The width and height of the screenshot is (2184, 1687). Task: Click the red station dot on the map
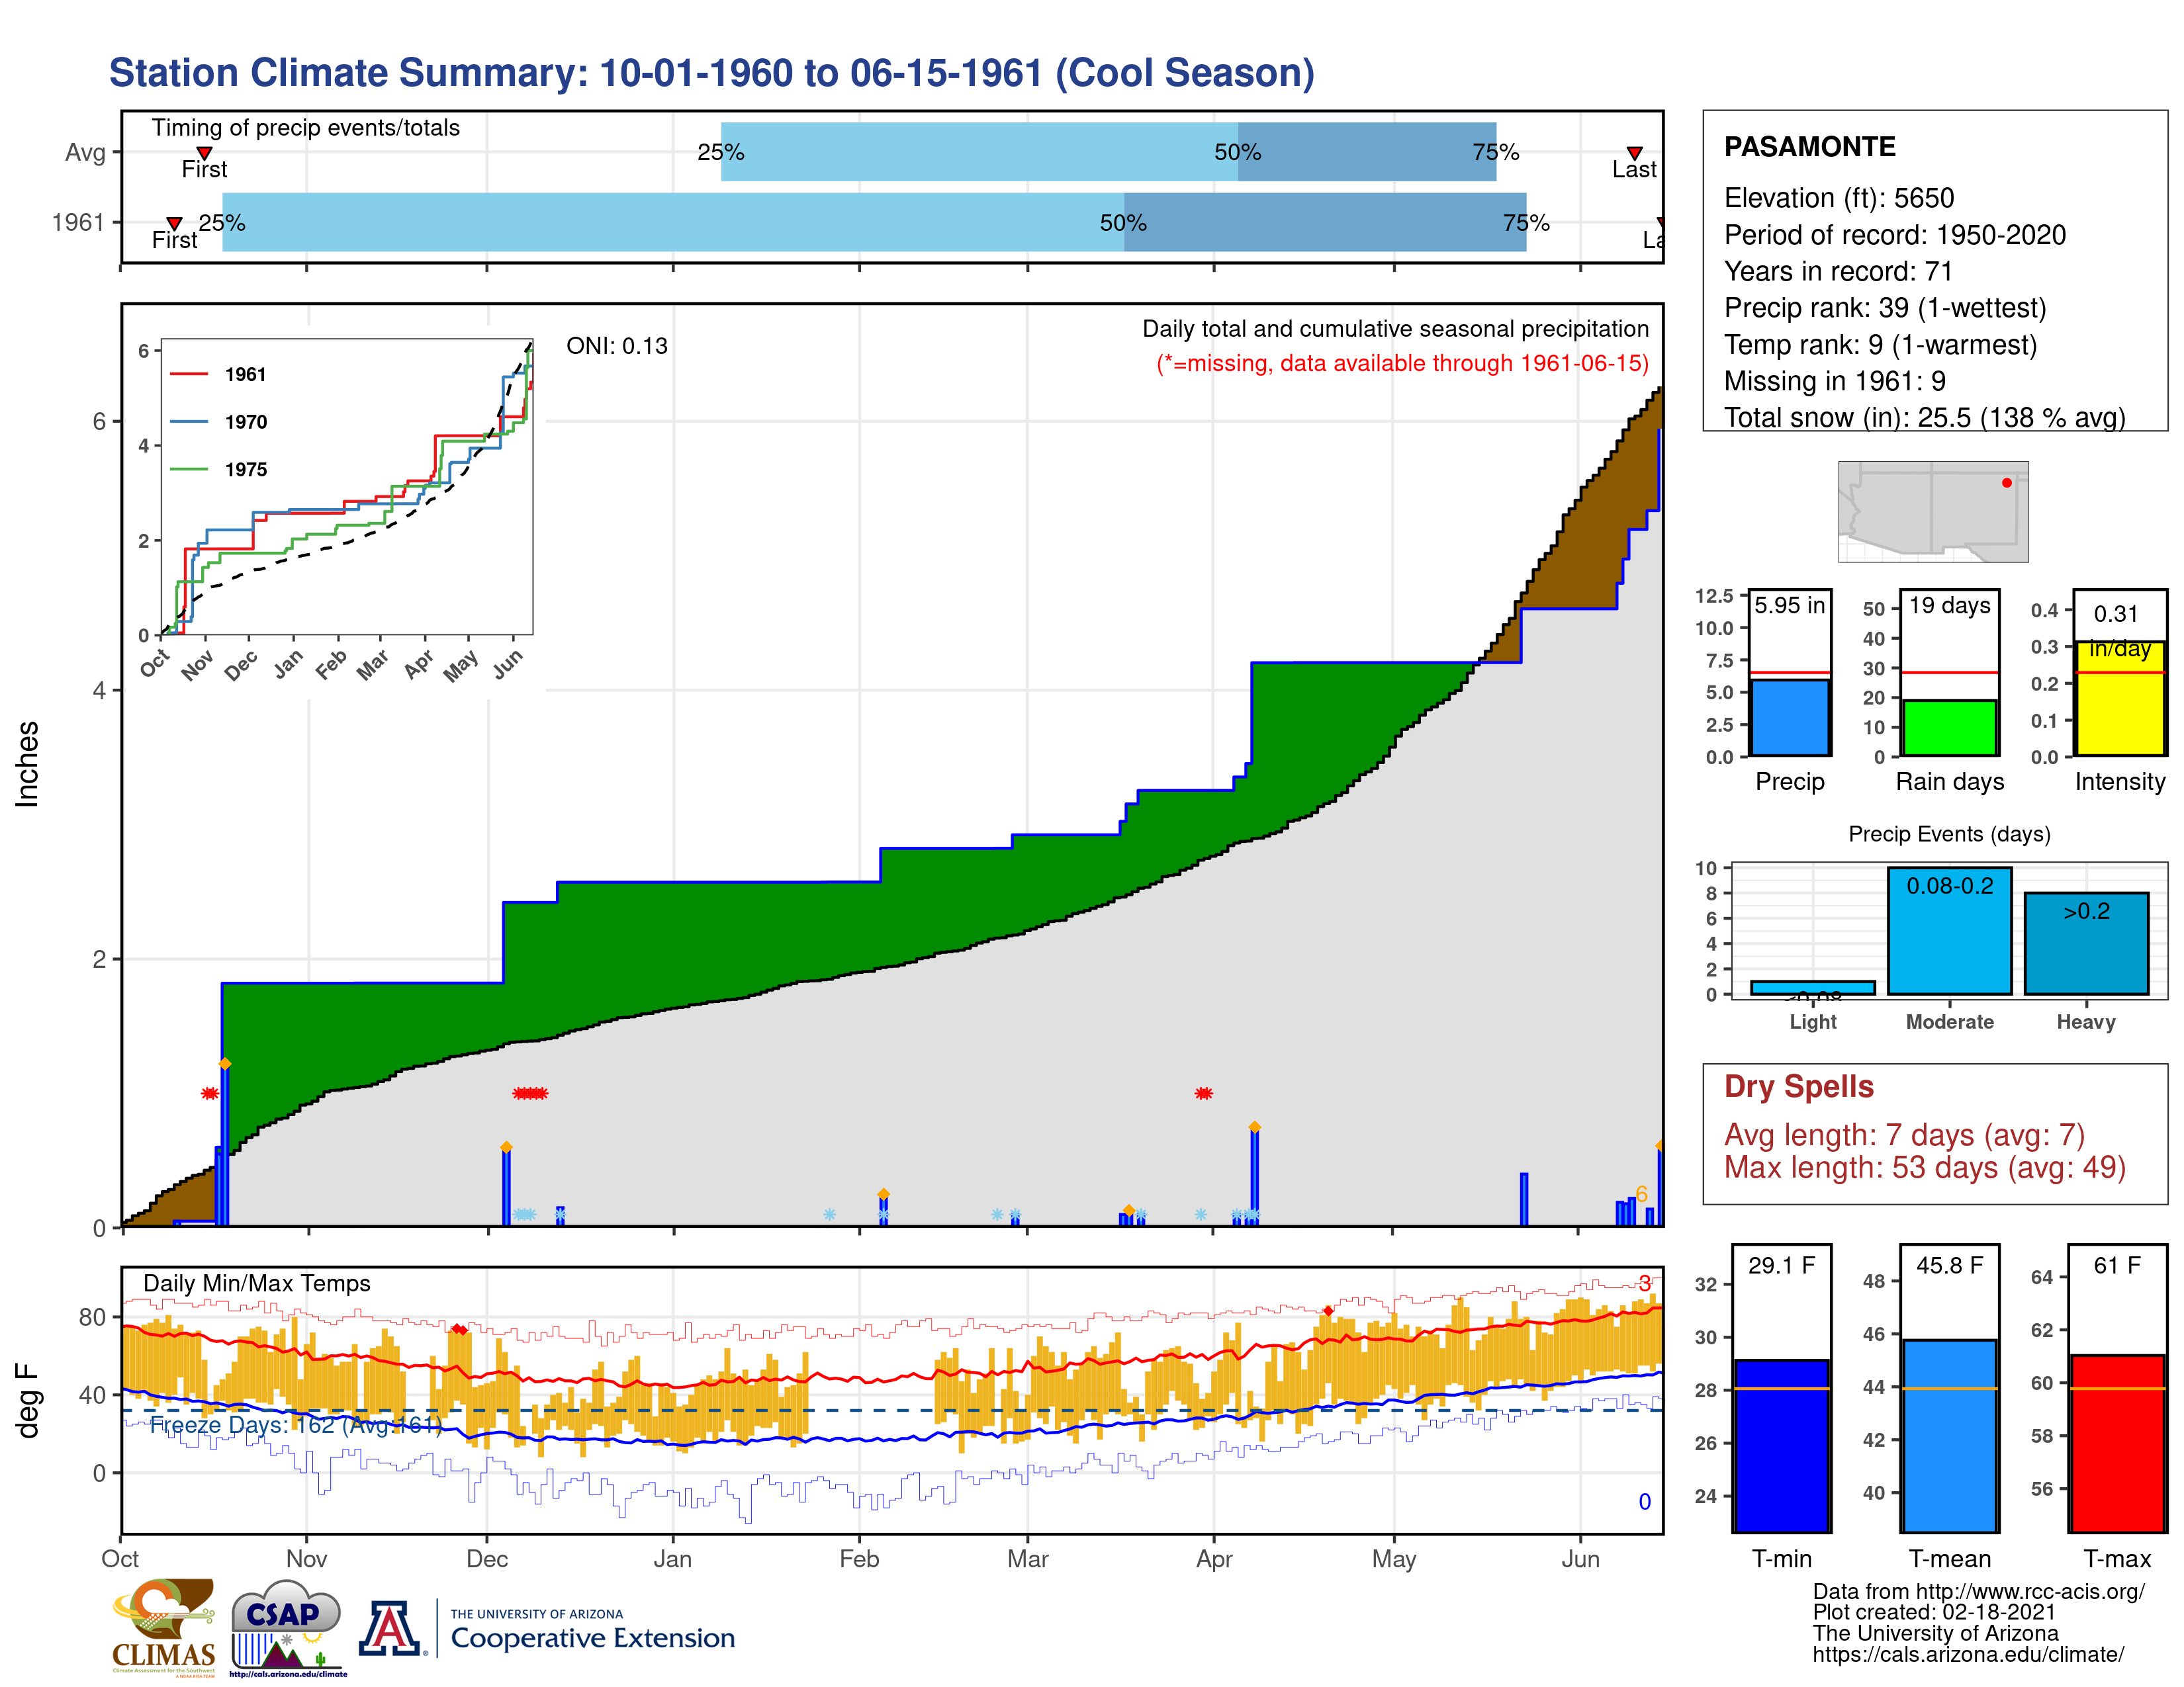2006,483
